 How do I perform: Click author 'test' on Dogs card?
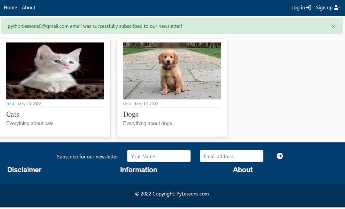tap(127, 104)
